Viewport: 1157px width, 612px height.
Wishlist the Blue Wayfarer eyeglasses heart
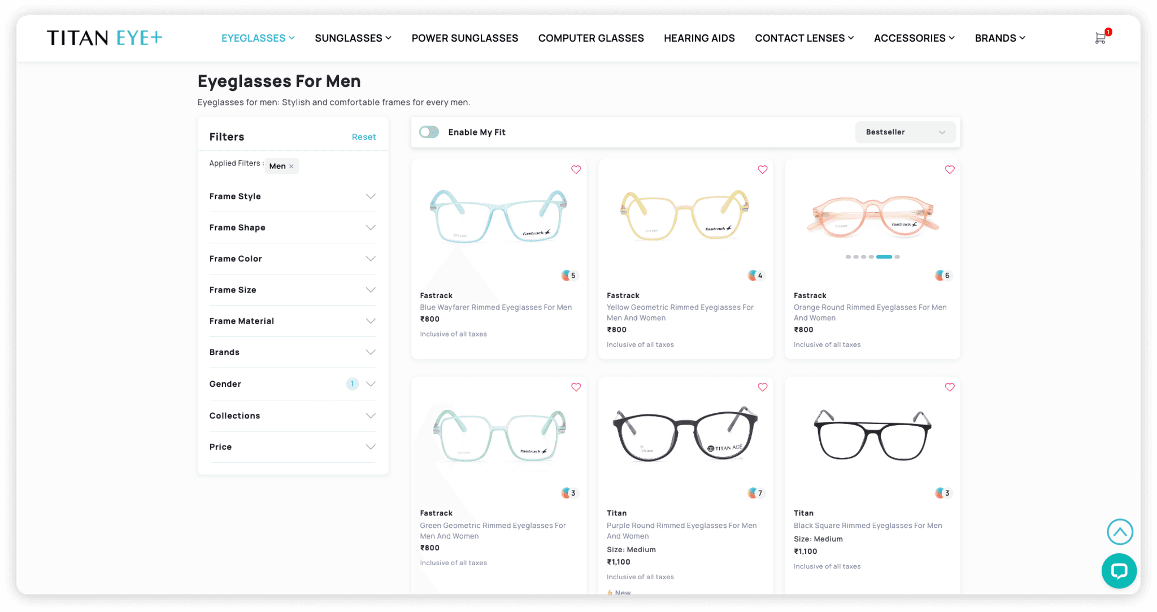tap(576, 169)
